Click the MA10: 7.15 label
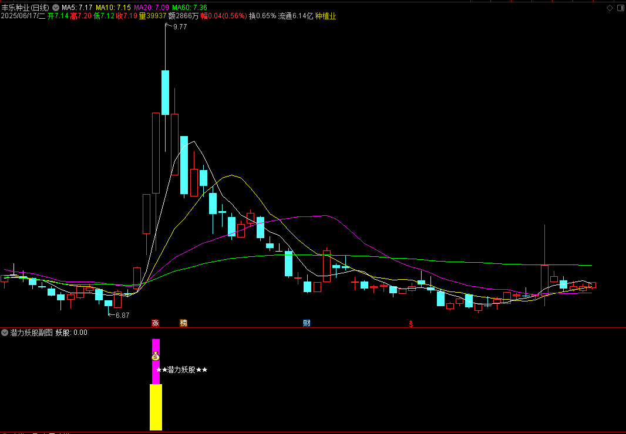 pos(113,8)
